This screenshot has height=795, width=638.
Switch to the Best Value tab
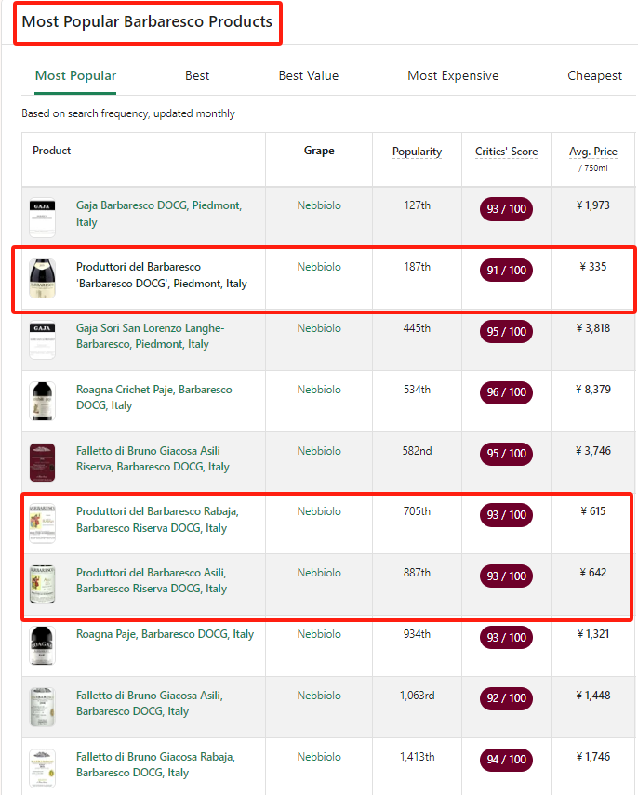click(309, 75)
